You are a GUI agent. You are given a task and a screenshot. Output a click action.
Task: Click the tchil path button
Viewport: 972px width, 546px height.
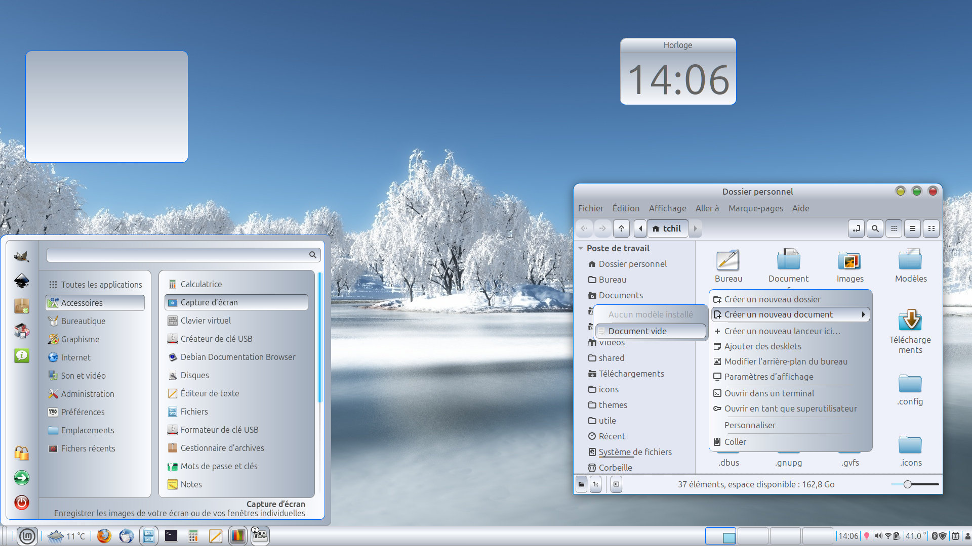tap(667, 229)
